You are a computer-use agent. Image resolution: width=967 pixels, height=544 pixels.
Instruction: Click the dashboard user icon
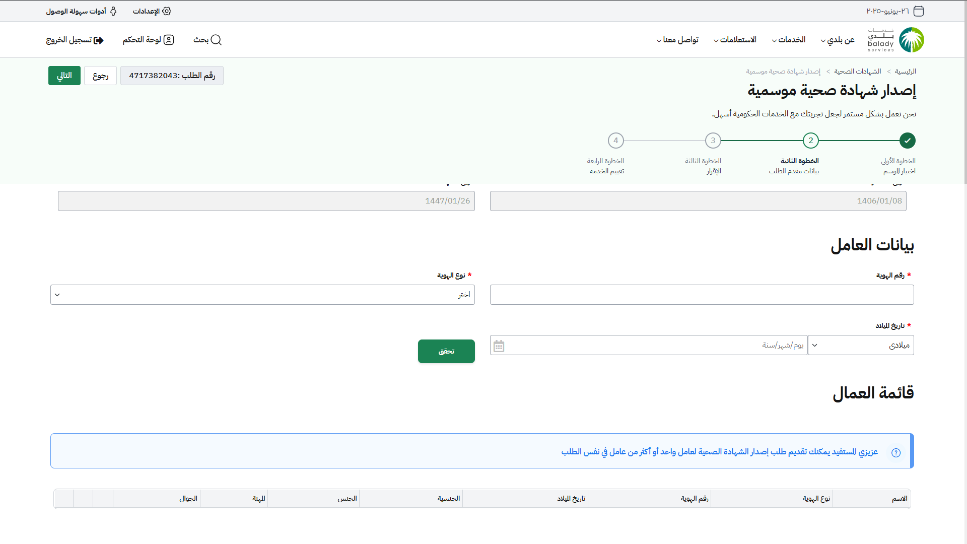click(x=169, y=40)
